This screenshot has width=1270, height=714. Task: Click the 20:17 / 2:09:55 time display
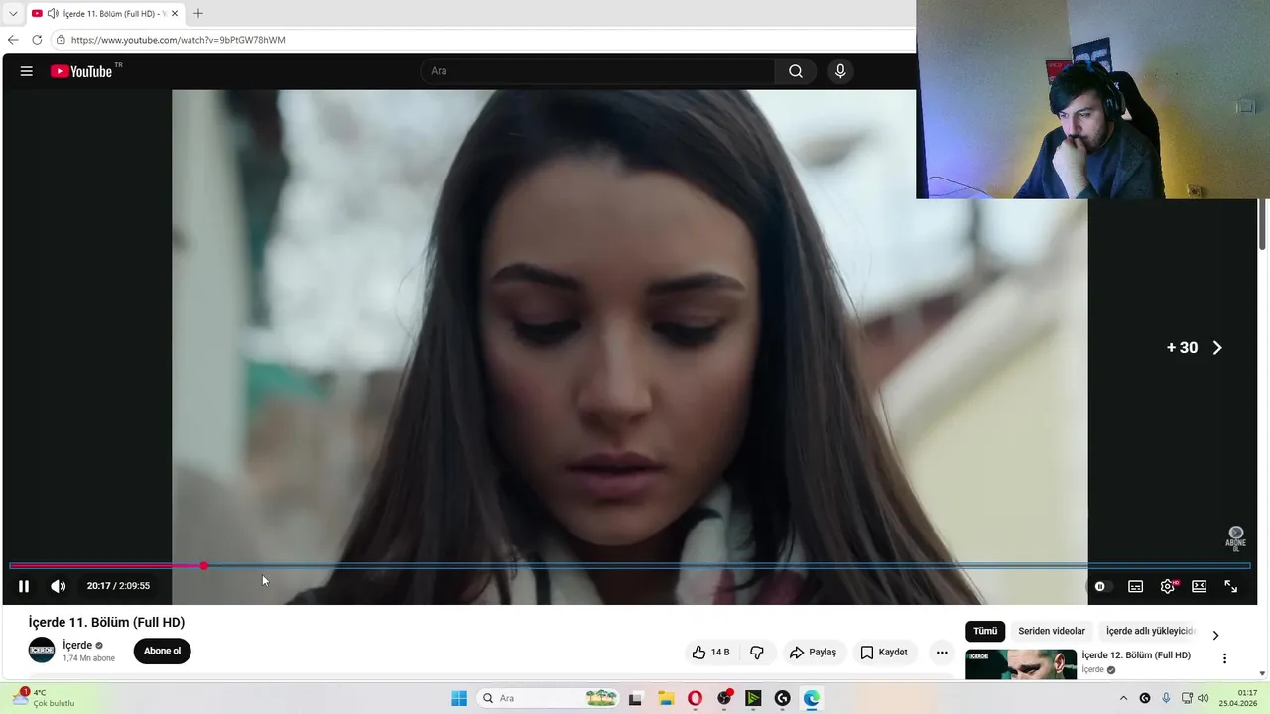(x=118, y=586)
